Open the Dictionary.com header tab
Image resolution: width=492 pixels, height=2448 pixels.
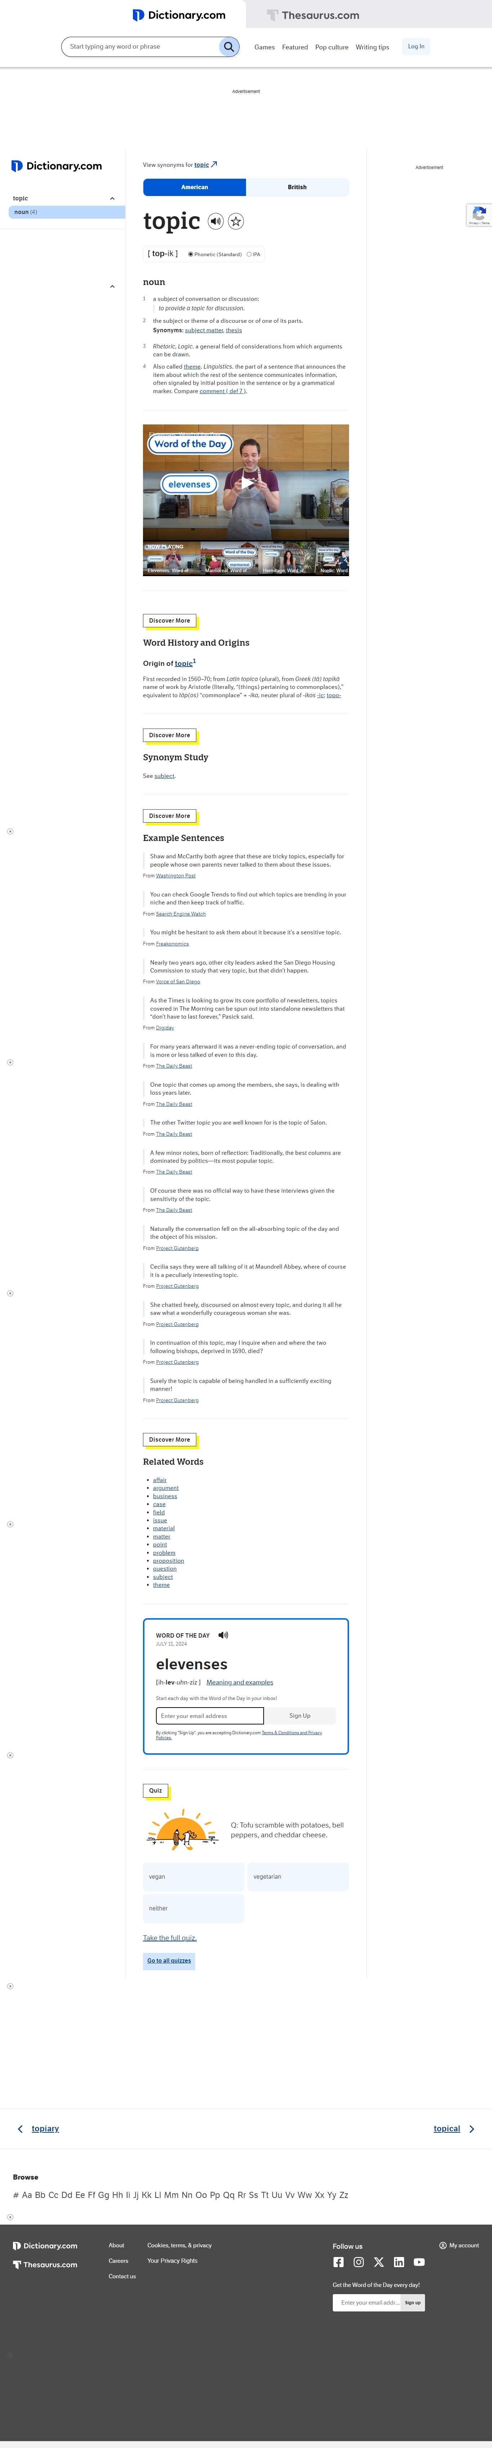point(179,15)
